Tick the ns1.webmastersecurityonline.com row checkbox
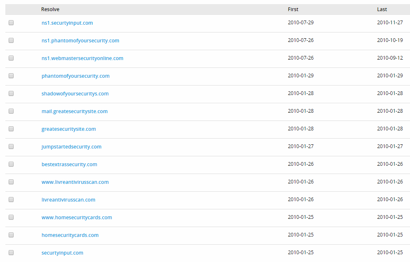410x262 pixels. (x=11, y=58)
